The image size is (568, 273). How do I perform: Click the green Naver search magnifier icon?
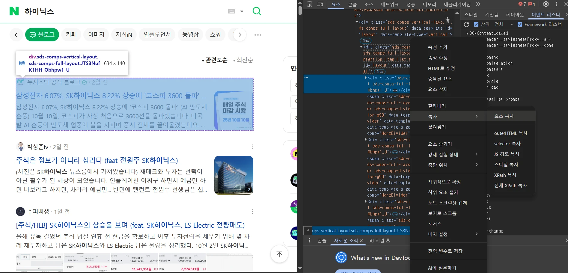coord(257,11)
